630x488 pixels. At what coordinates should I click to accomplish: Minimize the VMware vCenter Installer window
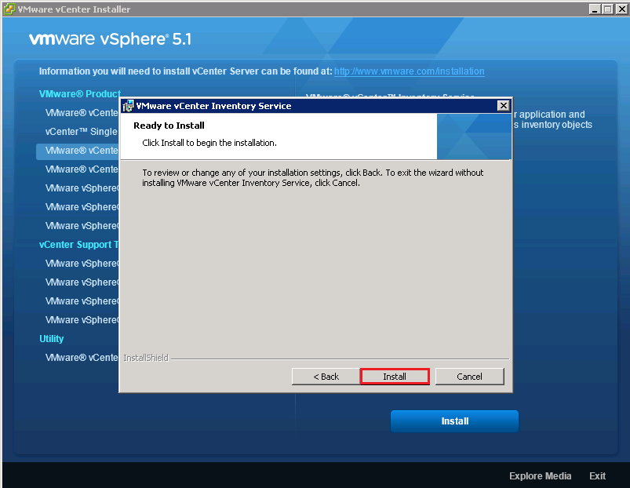coord(595,9)
